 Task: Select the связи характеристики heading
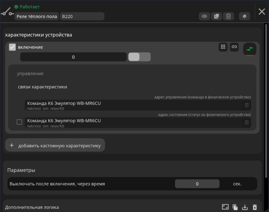tap(42, 87)
